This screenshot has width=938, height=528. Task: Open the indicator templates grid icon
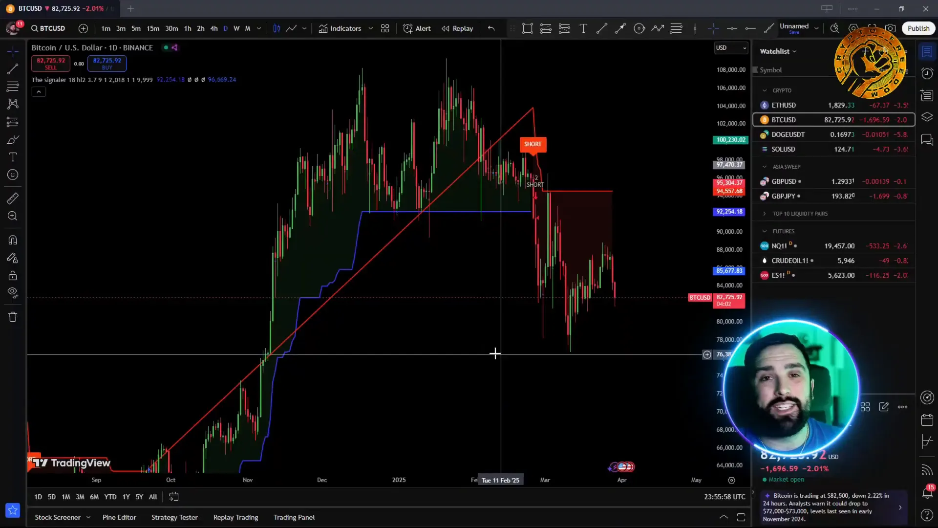385,28
